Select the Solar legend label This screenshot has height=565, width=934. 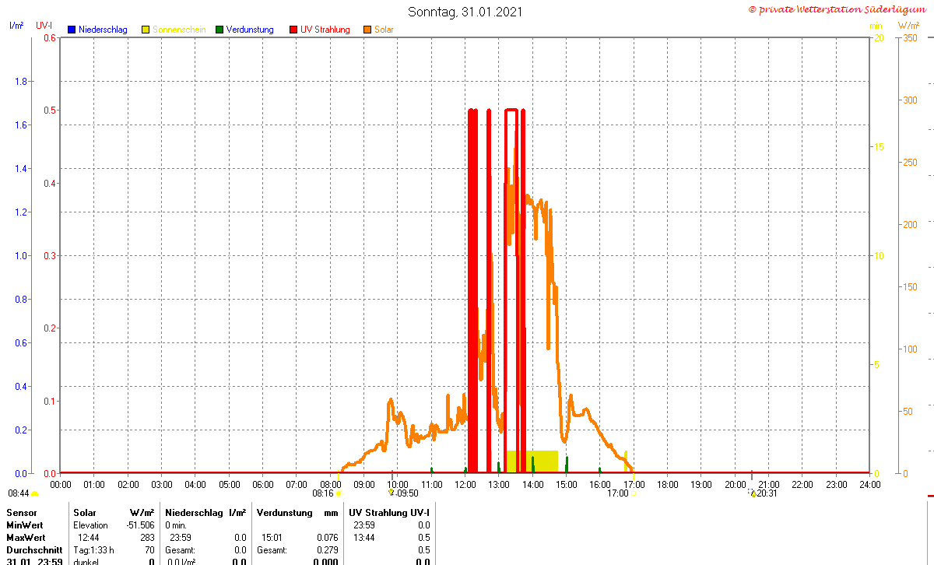pos(384,30)
